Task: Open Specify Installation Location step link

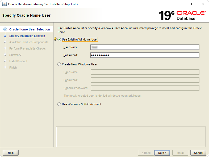Action: pos(27,36)
